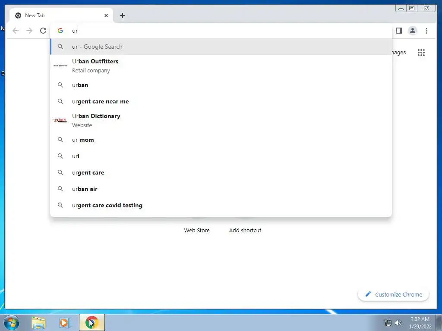The width and height of the screenshot is (442, 331).
Task: Click the Urban Dictionary logo thumbnail
Action: point(60,121)
